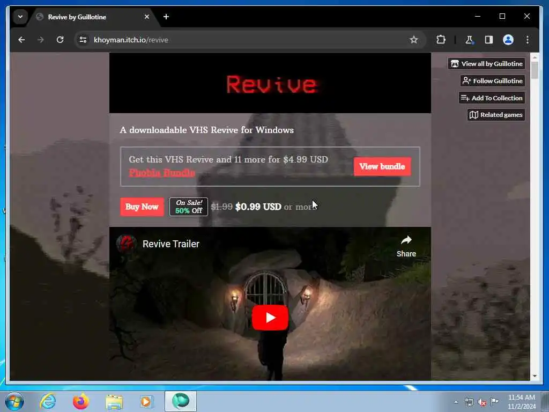
Task: Open the Chrome three-dot menu
Action: click(x=528, y=40)
